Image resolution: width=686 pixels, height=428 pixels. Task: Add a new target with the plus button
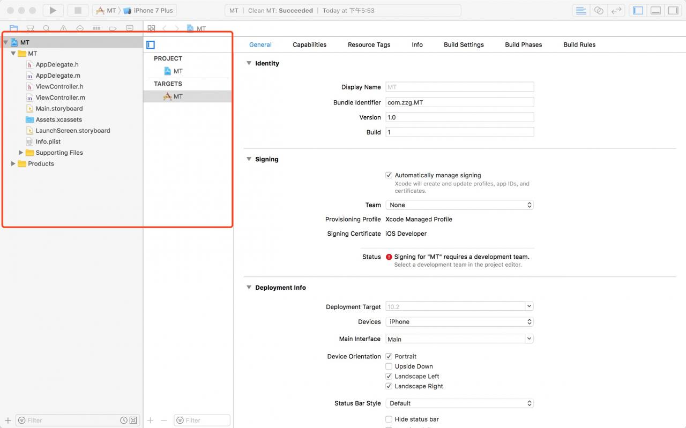[151, 421]
